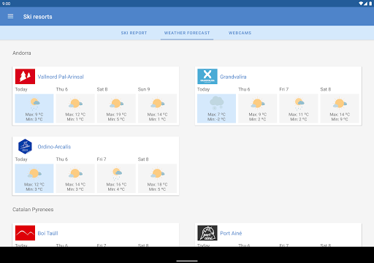This screenshot has height=263, width=374.
Task: Click the Grandvalira resort logo
Action: click(x=207, y=77)
